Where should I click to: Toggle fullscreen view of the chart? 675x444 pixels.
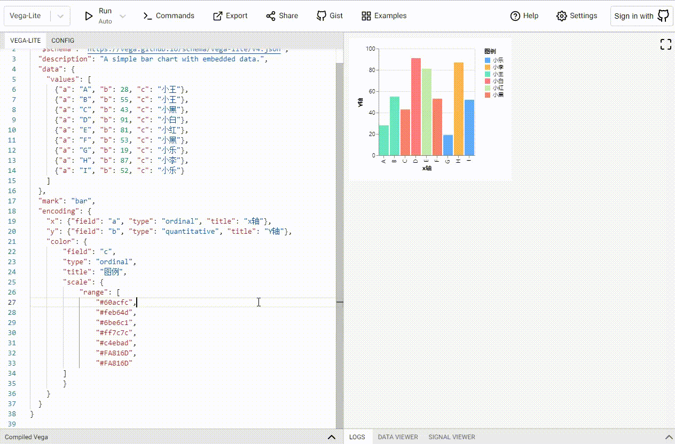click(x=666, y=44)
